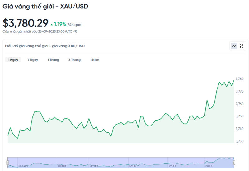Open the 1 Năm chart range
Image resolution: width=249 pixels, height=171 pixels.
tap(95, 60)
